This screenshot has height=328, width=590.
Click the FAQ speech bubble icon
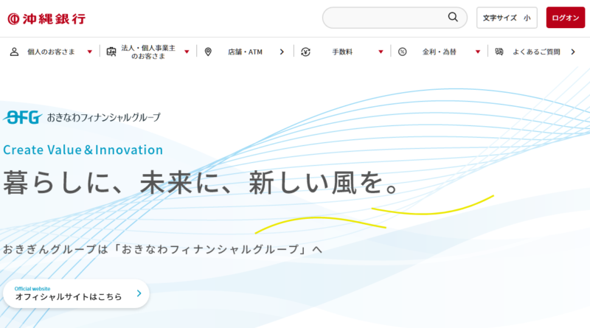(499, 52)
